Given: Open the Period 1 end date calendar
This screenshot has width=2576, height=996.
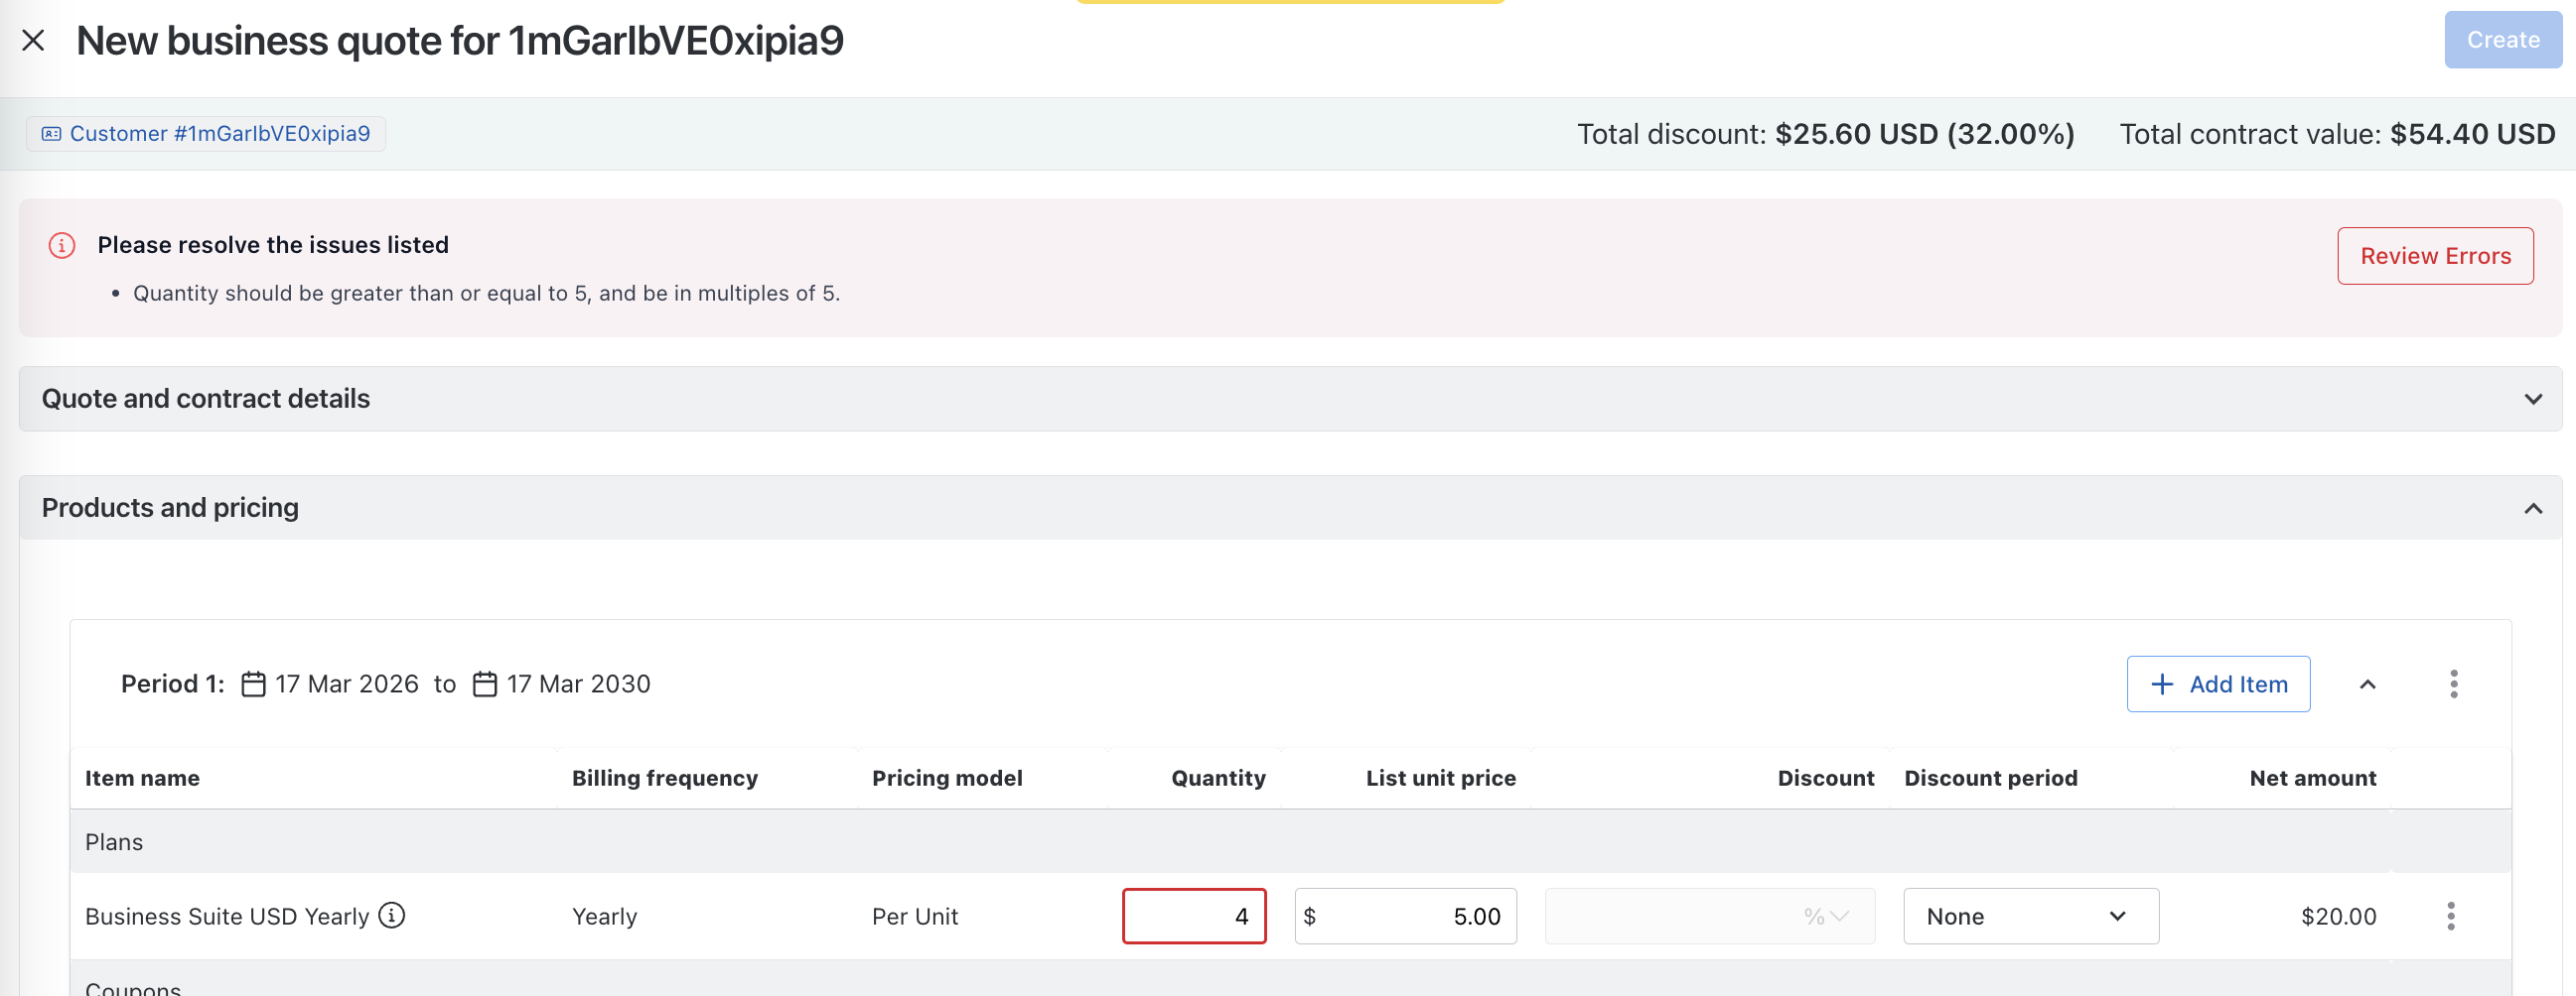Looking at the screenshot, I should (x=484, y=685).
